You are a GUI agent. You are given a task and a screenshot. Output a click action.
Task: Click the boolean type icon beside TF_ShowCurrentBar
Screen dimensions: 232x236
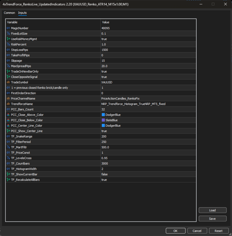coord(8,174)
